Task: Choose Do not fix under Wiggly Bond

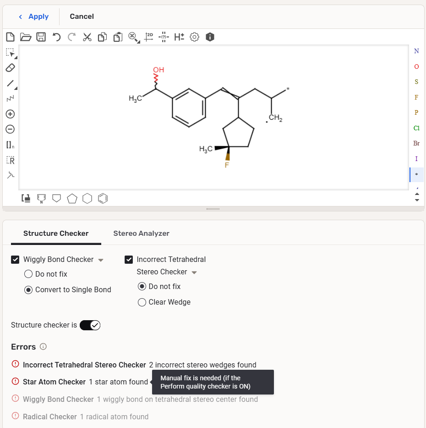Action: [x=28, y=274]
